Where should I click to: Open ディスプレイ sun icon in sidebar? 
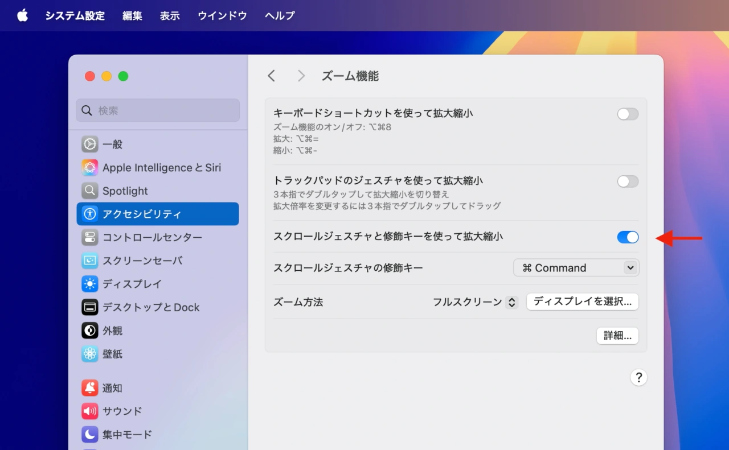click(x=89, y=284)
